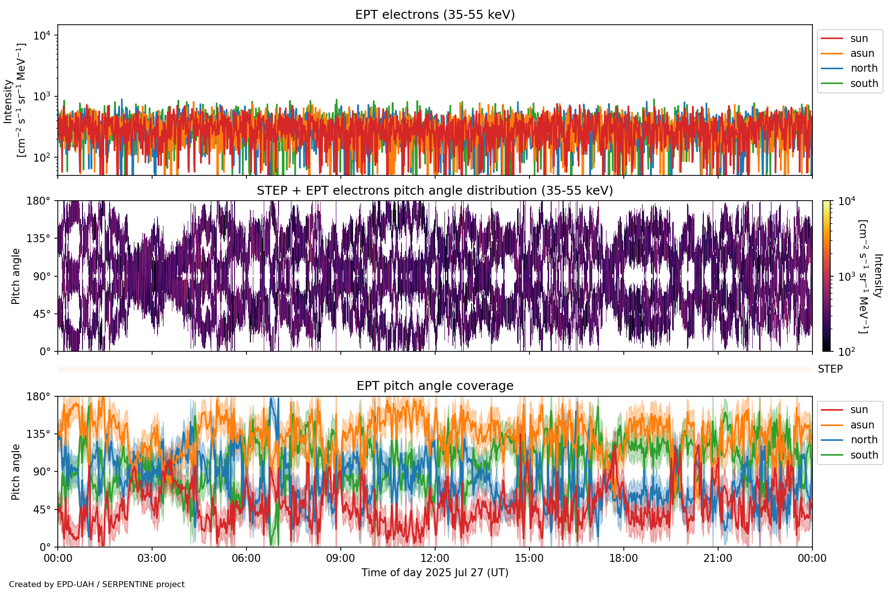Click the intensity colorbar gradient
The height and width of the screenshot is (593, 889).
pyautogui.click(x=826, y=276)
